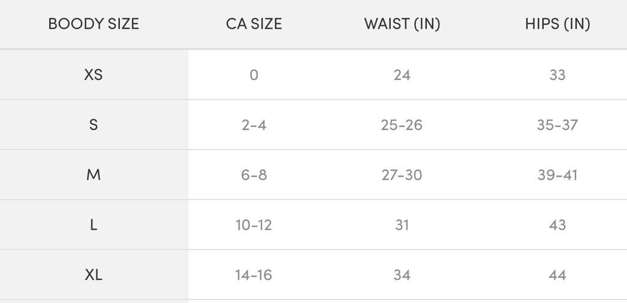This screenshot has width=627, height=303.
Task: Click CA size value 2-4
Action: (x=253, y=125)
